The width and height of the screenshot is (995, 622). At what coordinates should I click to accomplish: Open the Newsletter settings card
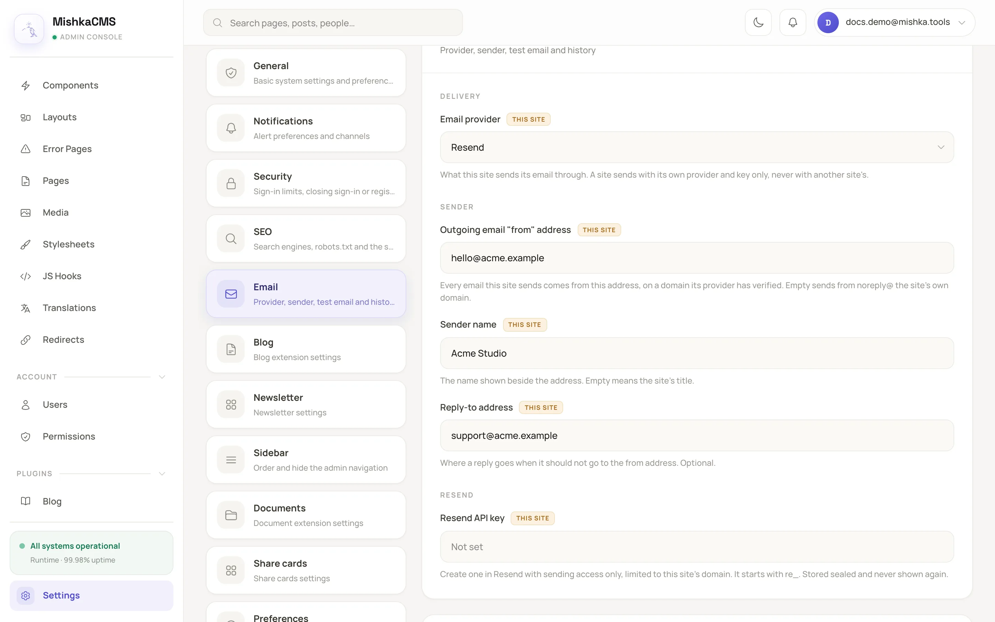306,404
